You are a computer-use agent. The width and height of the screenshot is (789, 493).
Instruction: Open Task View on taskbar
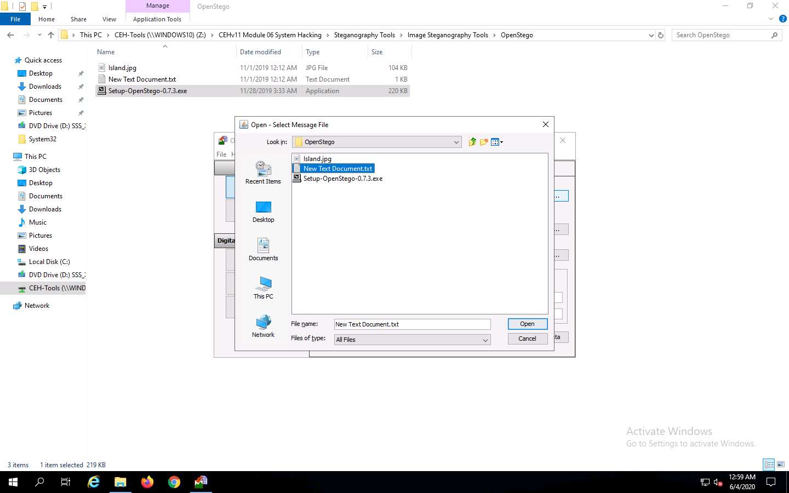click(66, 482)
